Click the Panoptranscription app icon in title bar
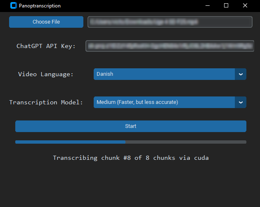This screenshot has width=260, height=207. 14,6
